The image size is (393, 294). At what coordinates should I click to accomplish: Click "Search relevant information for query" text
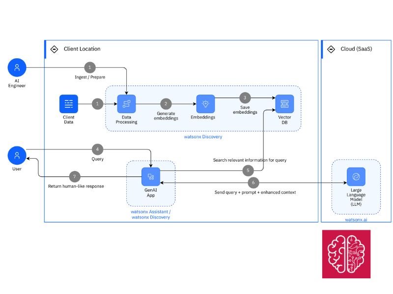(x=250, y=160)
